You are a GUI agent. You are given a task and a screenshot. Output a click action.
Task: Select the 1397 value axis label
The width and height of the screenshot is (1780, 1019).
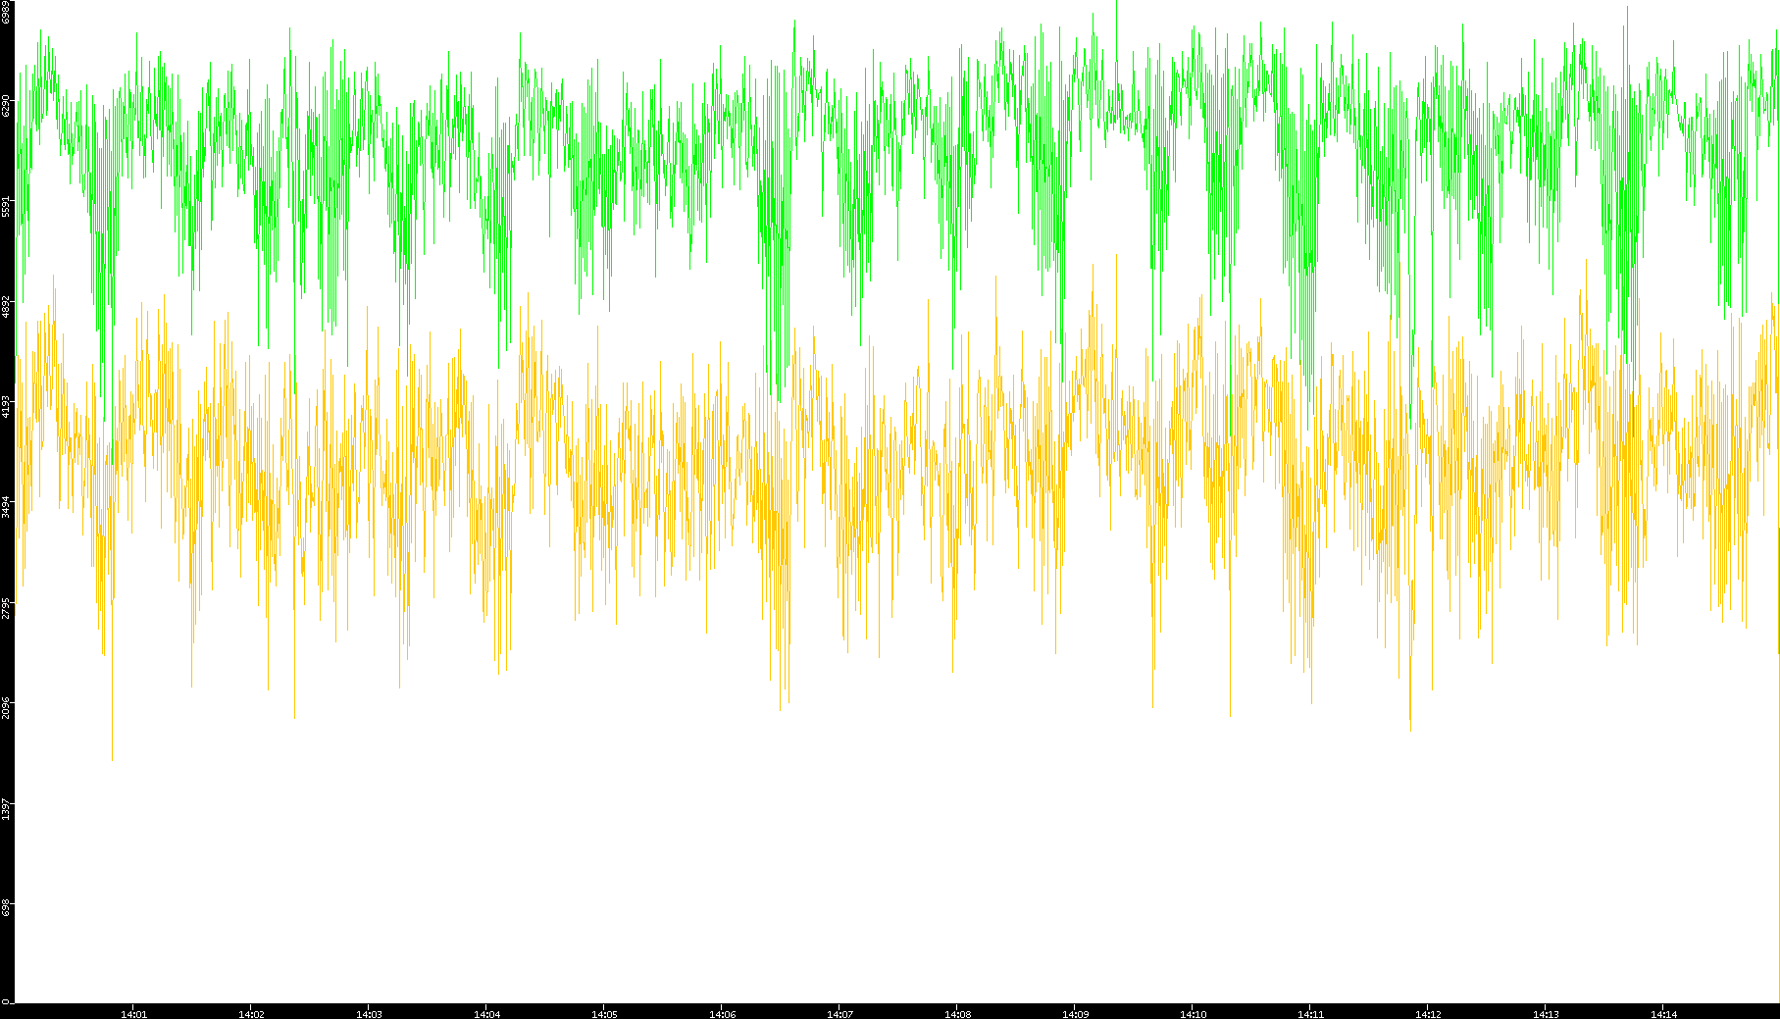click(x=7, y=808)
